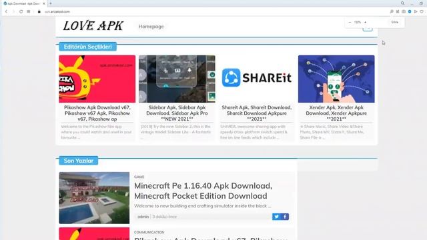This screenshot has width=427, height=240.
Task: Go forward with the browser arrow
Action: pyautogui.click(x=13, y=12)
